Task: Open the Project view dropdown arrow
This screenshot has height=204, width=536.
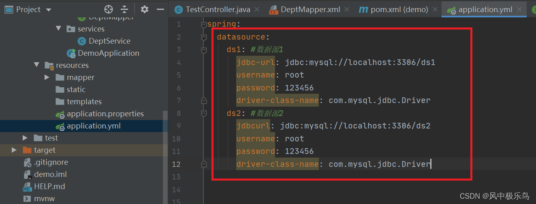Action: pyautogui.click(x=49, y=10)
